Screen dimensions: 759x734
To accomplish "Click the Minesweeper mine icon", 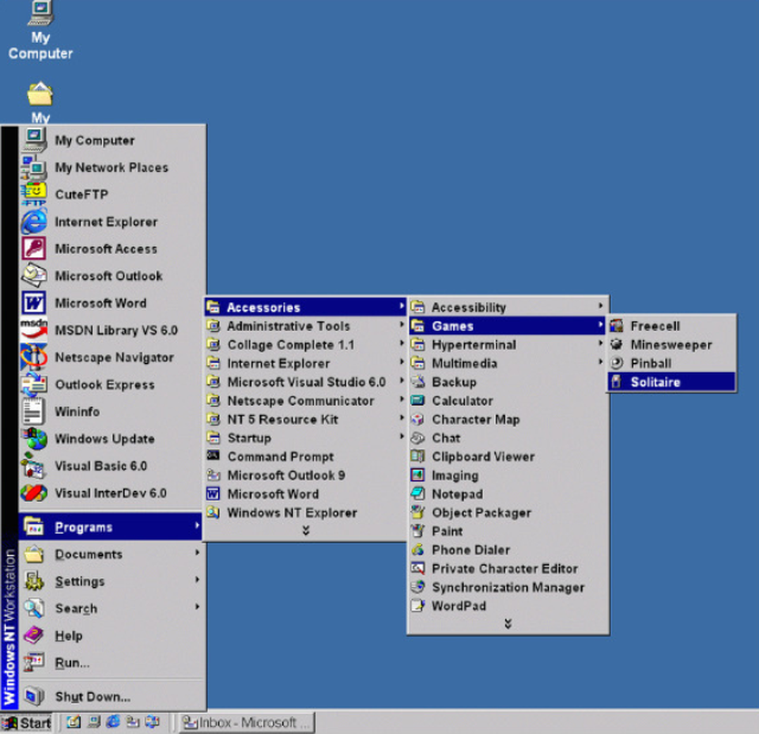I will (x=616, y=344).
